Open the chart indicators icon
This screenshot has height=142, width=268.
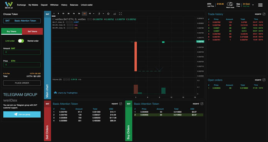pos(114,14)
